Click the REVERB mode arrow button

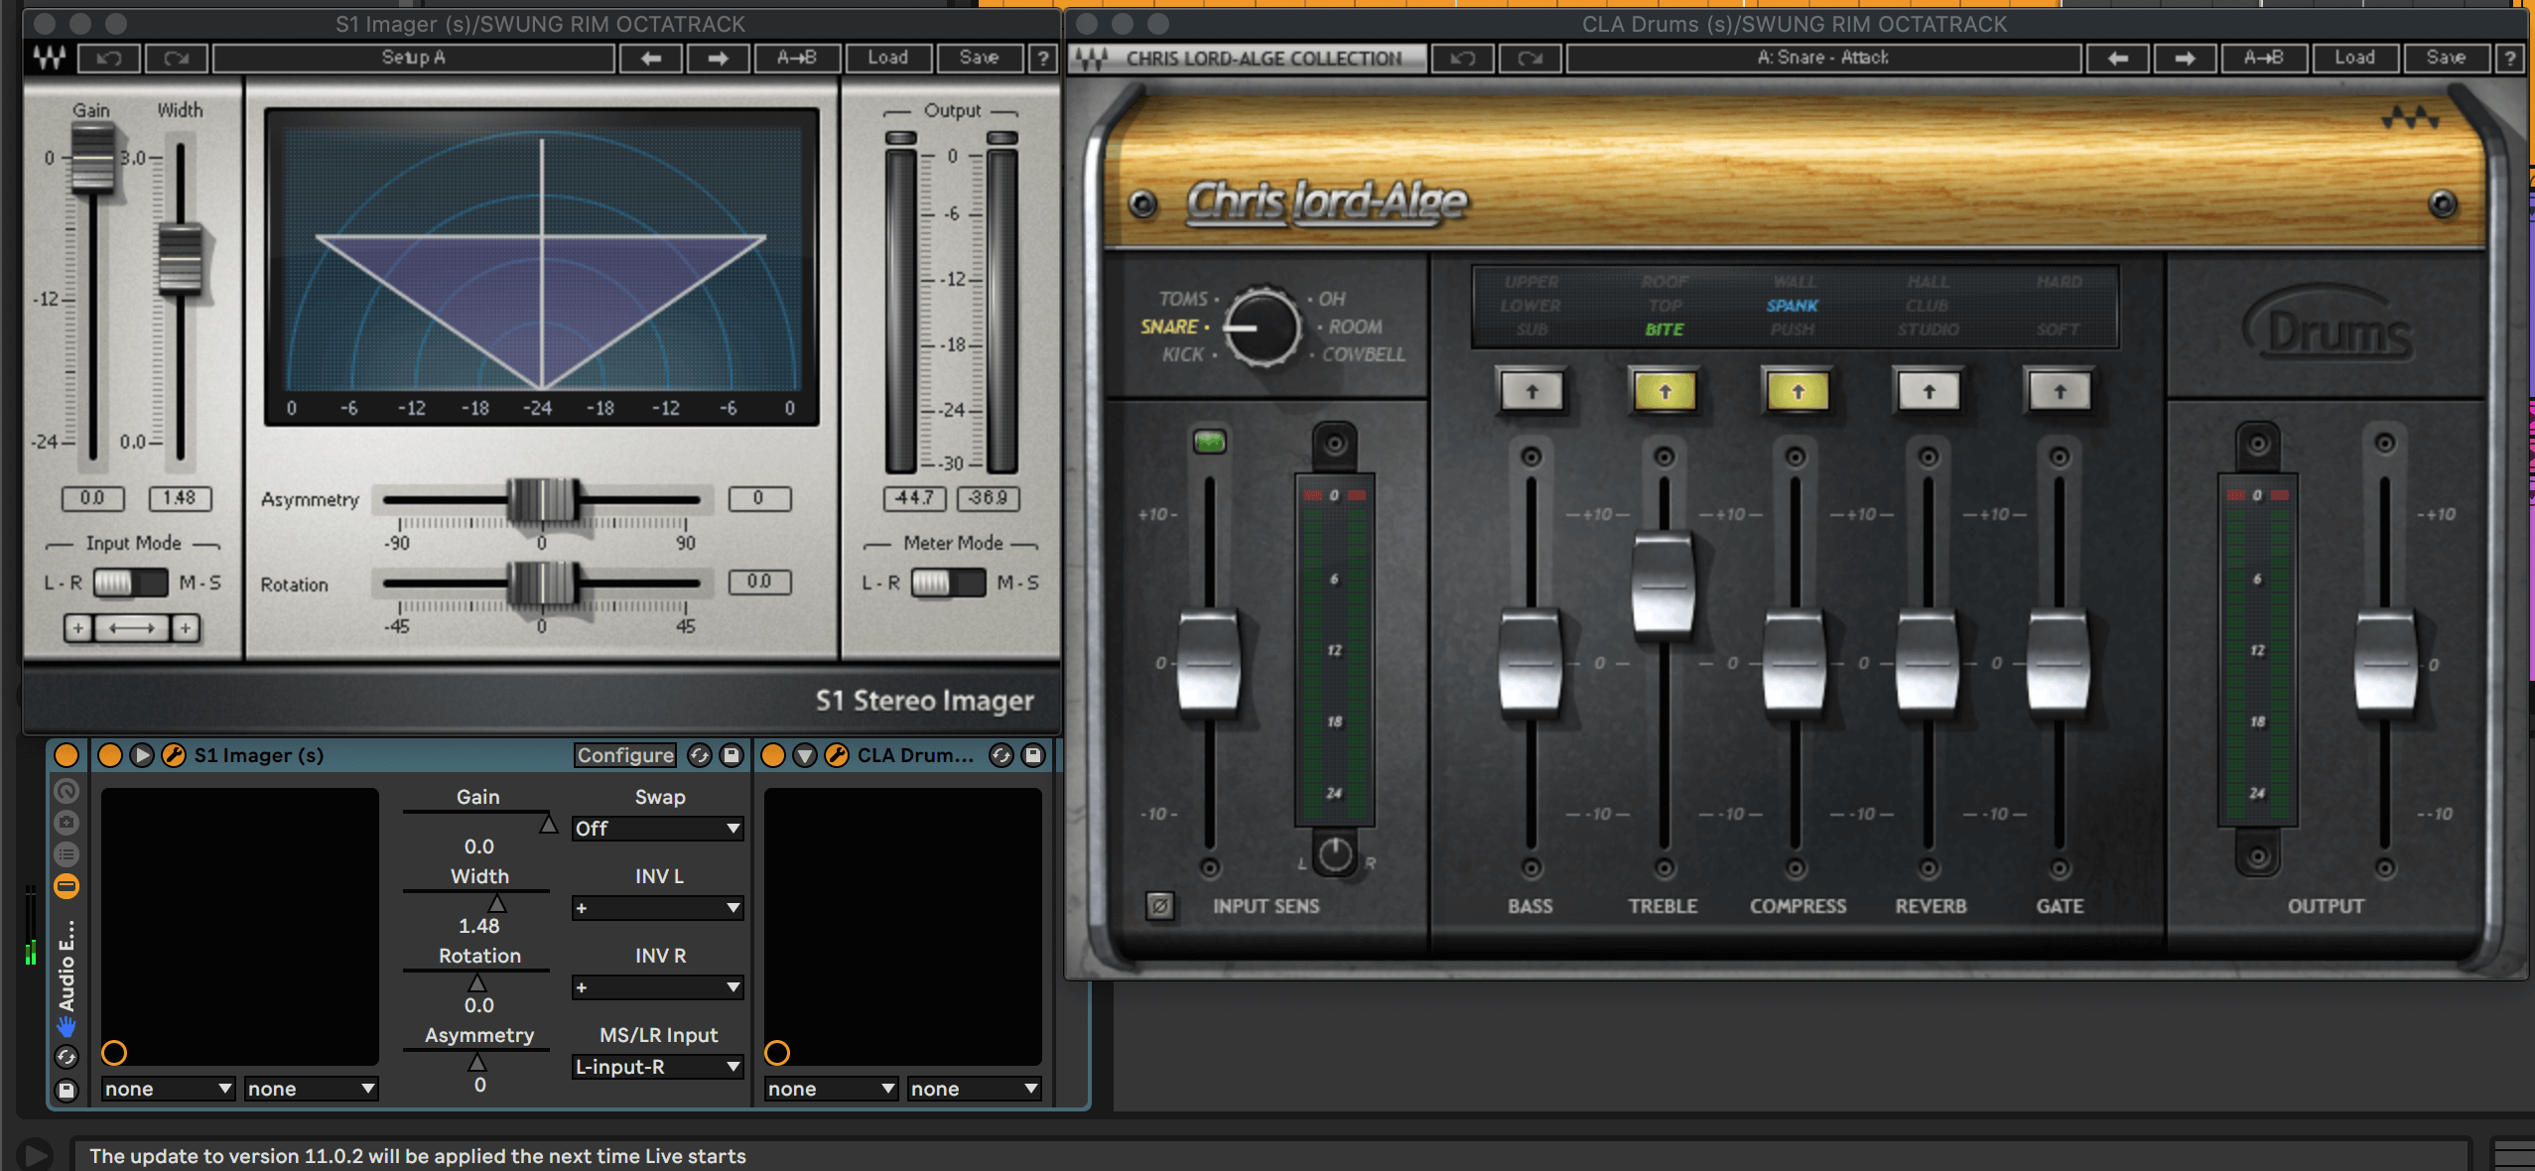pos(1929,391)
